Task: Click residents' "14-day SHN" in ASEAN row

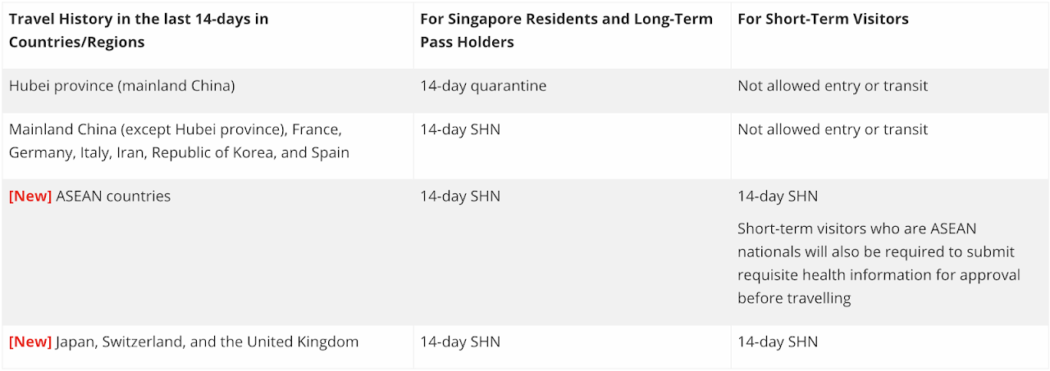Action: [x=459, y=197]
